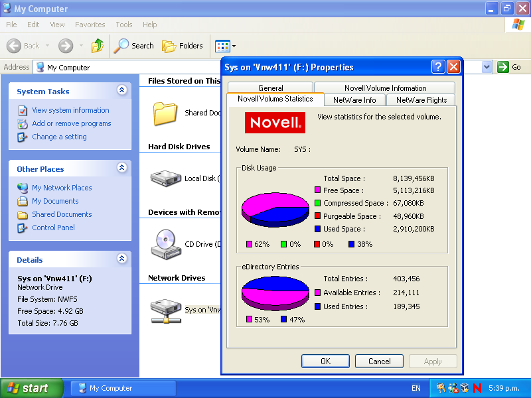Switch to the NetWare Info tab
The image size is (531, 398).
354,100
